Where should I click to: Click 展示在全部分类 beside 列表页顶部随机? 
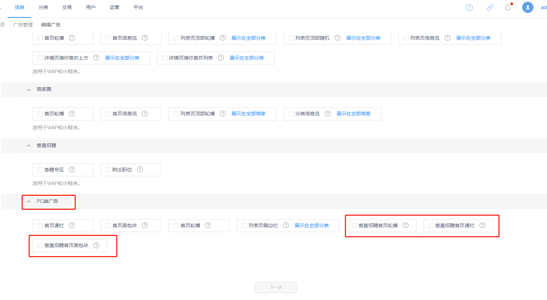pos(363,38)
